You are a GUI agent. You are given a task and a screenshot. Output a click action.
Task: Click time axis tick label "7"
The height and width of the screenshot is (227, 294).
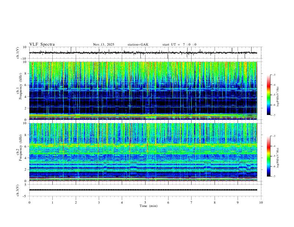click(x=192, y=203)
